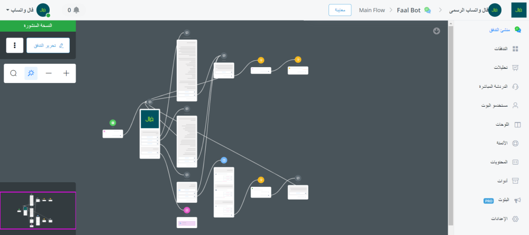Zoom in with the plus button

tap(66, 73)
